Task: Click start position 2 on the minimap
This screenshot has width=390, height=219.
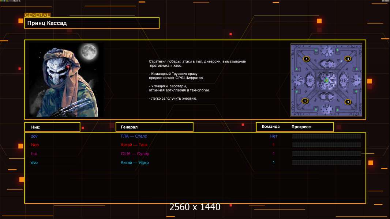Action: coord(305,101)
